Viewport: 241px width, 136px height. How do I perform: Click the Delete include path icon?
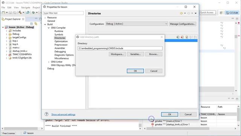(x=182, y=37)
